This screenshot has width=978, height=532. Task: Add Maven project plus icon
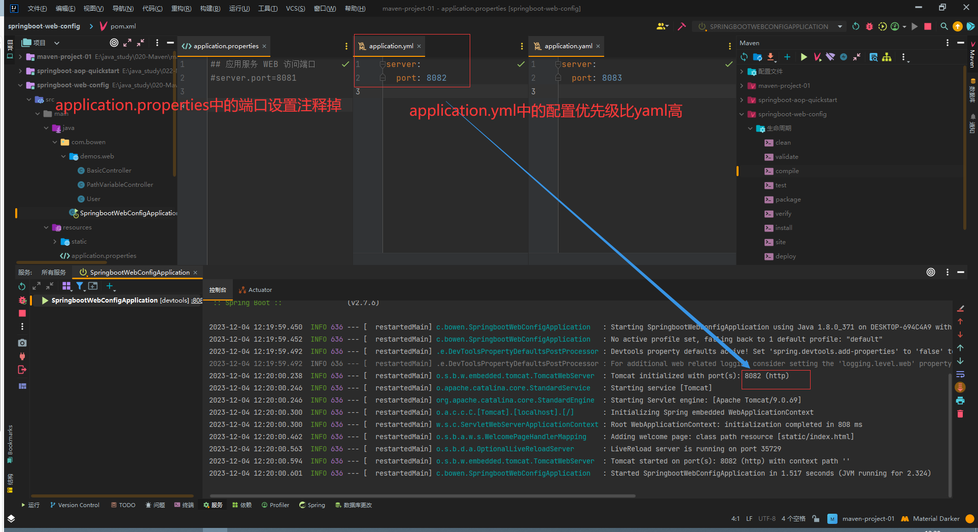pos(787,57)
